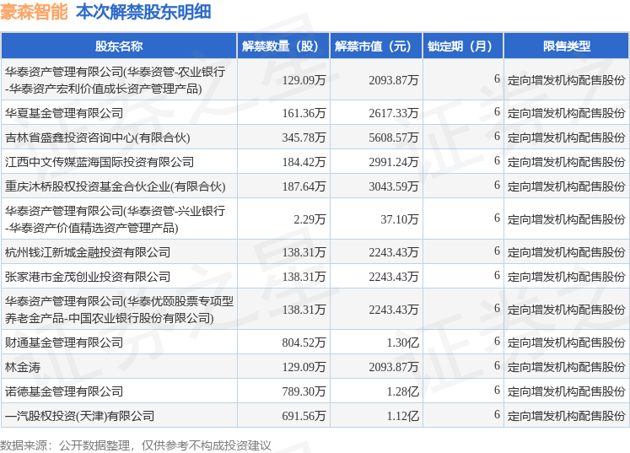
Task: Click 定向增发机构配售股份 in 一汽股权投资 row
Action: 566,416
